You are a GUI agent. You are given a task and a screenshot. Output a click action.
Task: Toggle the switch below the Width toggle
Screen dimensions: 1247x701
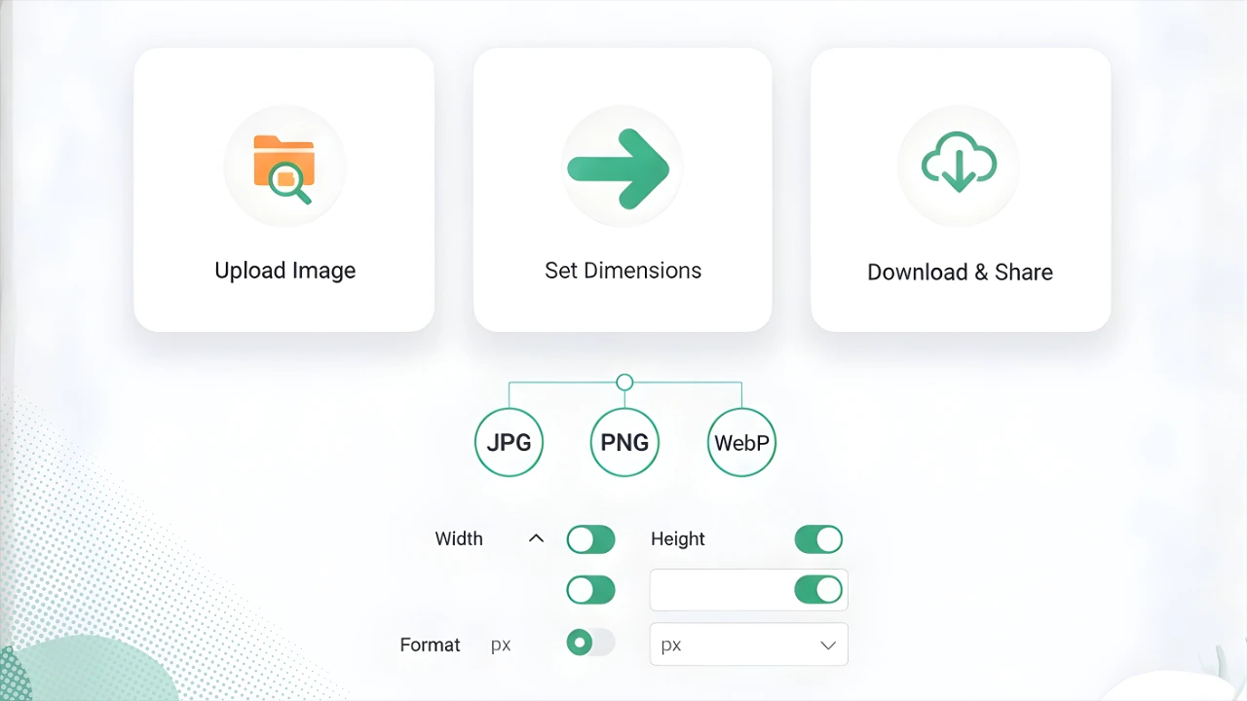click(x=591, y=590)
